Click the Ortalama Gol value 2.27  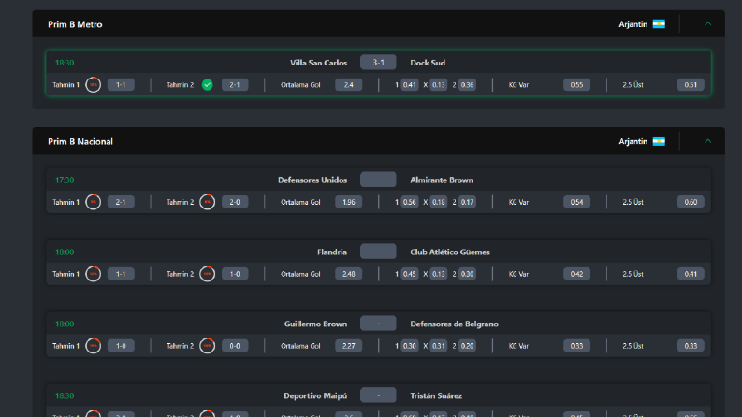tap(349, 346)
